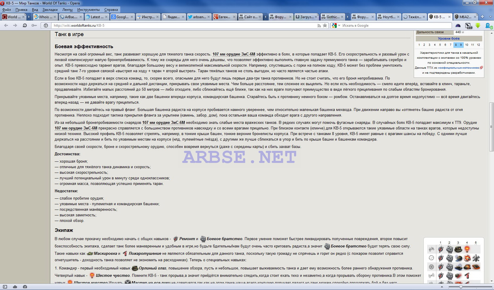Screen dimensions: 494x290
Task: Click the tank on blue skill icon in driver row
Action: coord(458,267)
